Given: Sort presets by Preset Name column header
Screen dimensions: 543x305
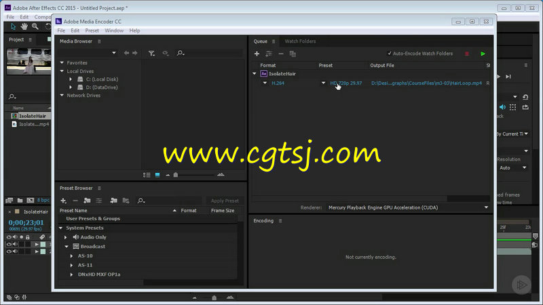Looking at the screenshot, I should pyautogui.click(x=73, y=210).
